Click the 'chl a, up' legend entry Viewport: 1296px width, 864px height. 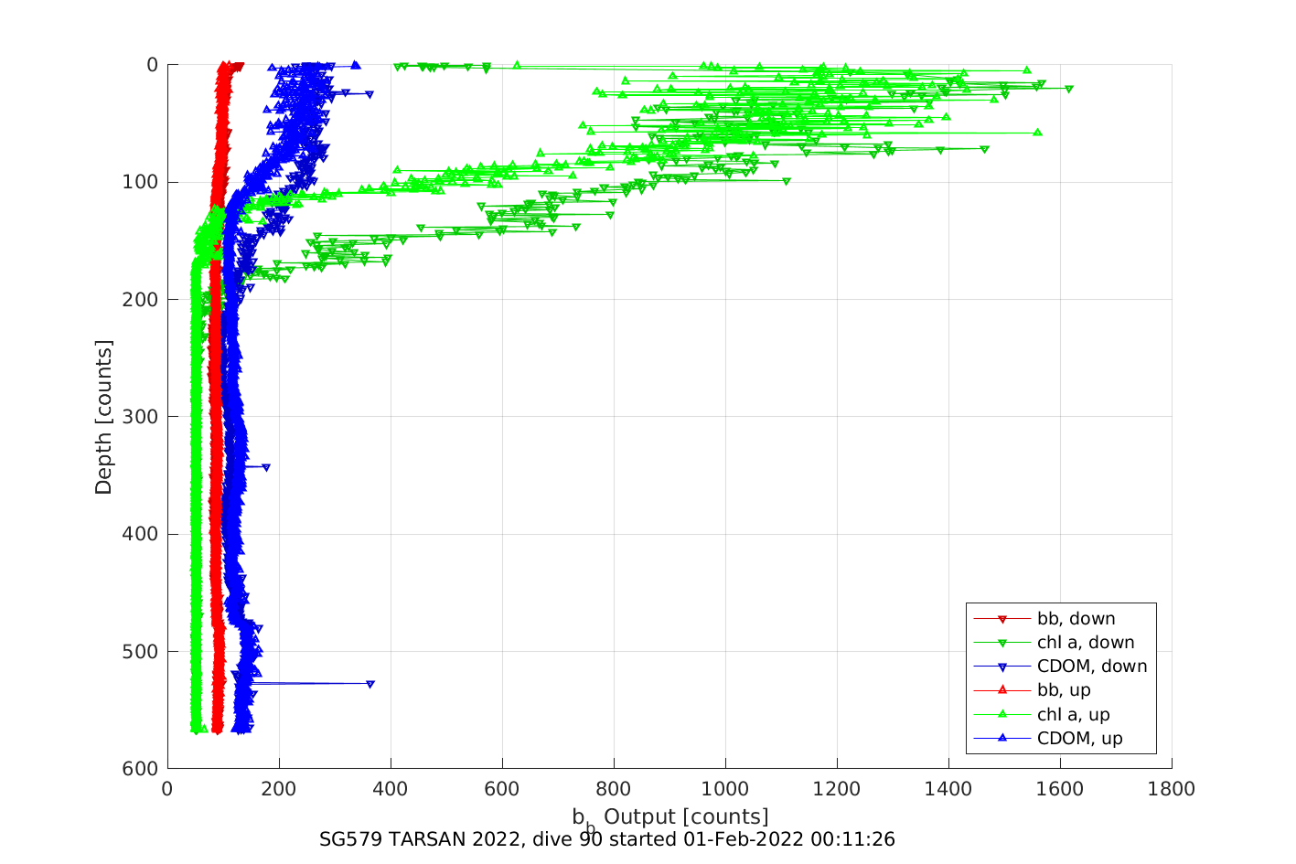click(1041, 715)
